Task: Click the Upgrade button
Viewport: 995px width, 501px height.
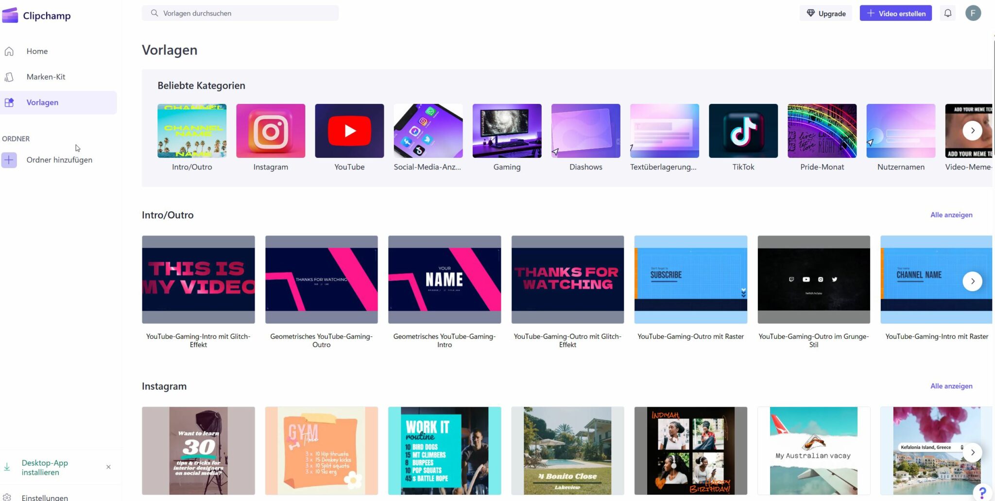Action: 826,13
